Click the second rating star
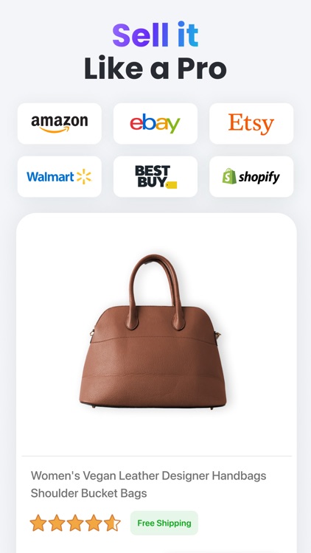The height and width of the screenshot is (553, 311). click(57, 523)
